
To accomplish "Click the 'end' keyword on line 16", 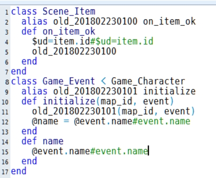I will [29, 161].
